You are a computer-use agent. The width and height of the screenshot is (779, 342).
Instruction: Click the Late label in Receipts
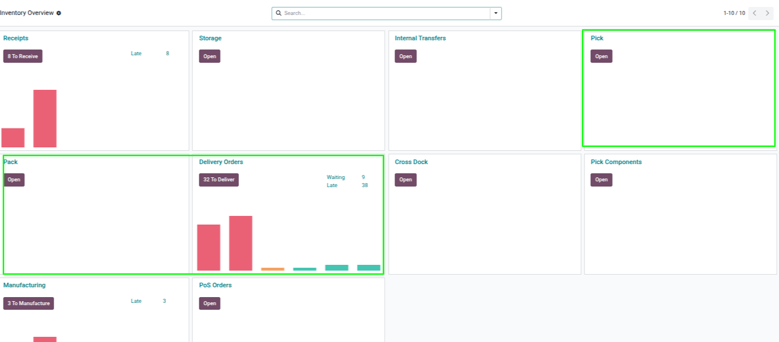[x=136, y=54]
